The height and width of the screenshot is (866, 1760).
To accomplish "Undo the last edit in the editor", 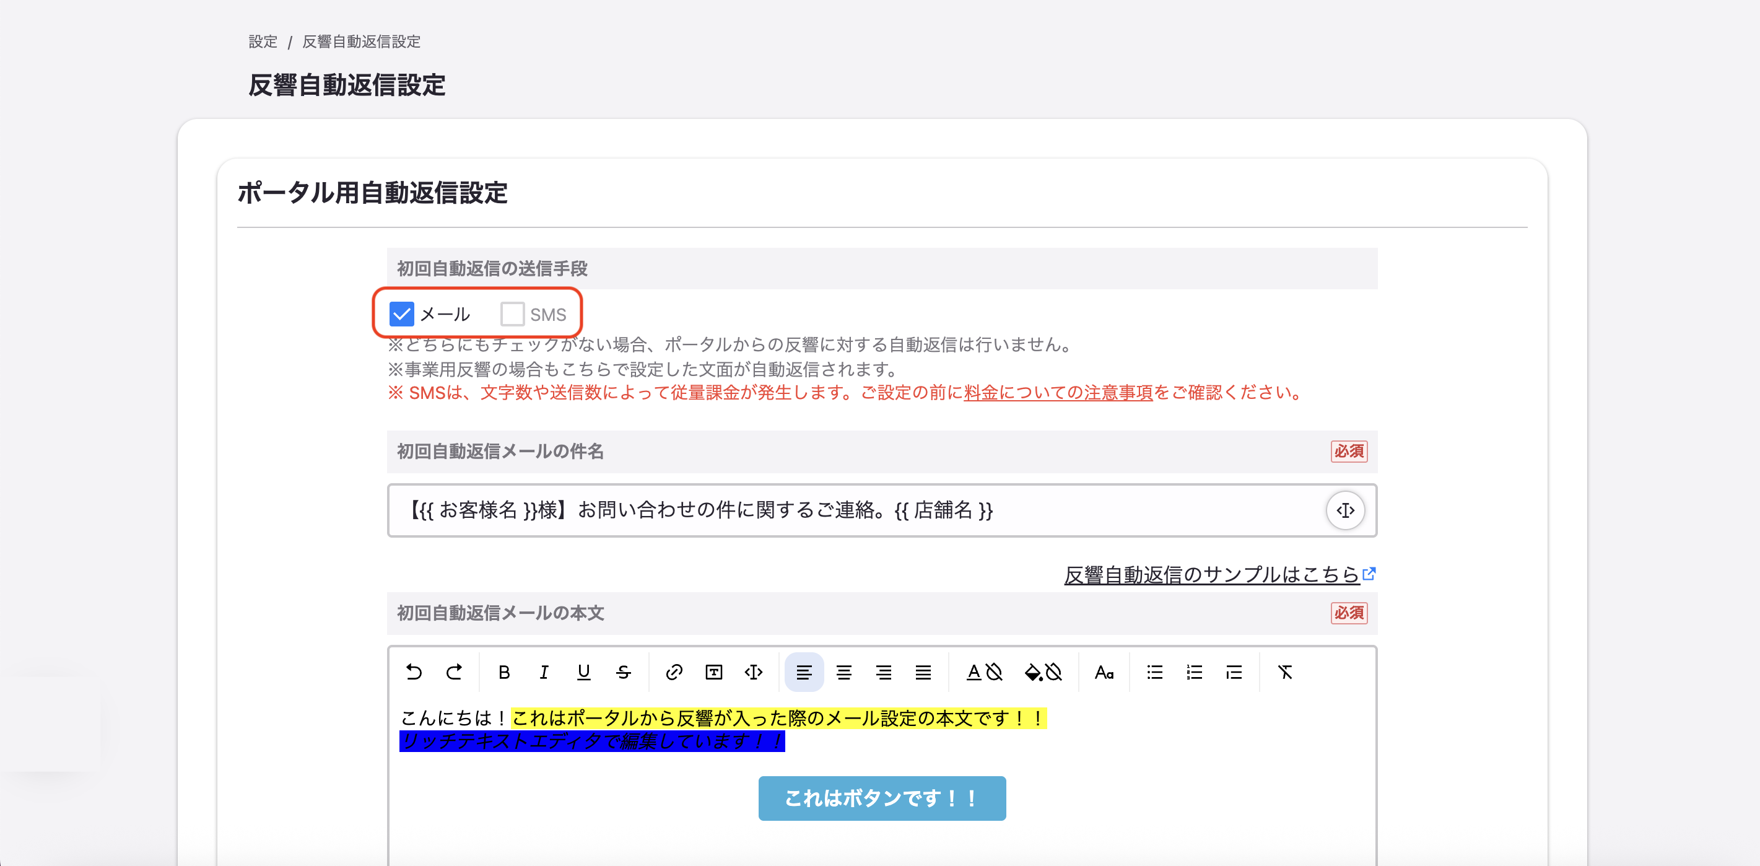I will click(x=414, y=672).
